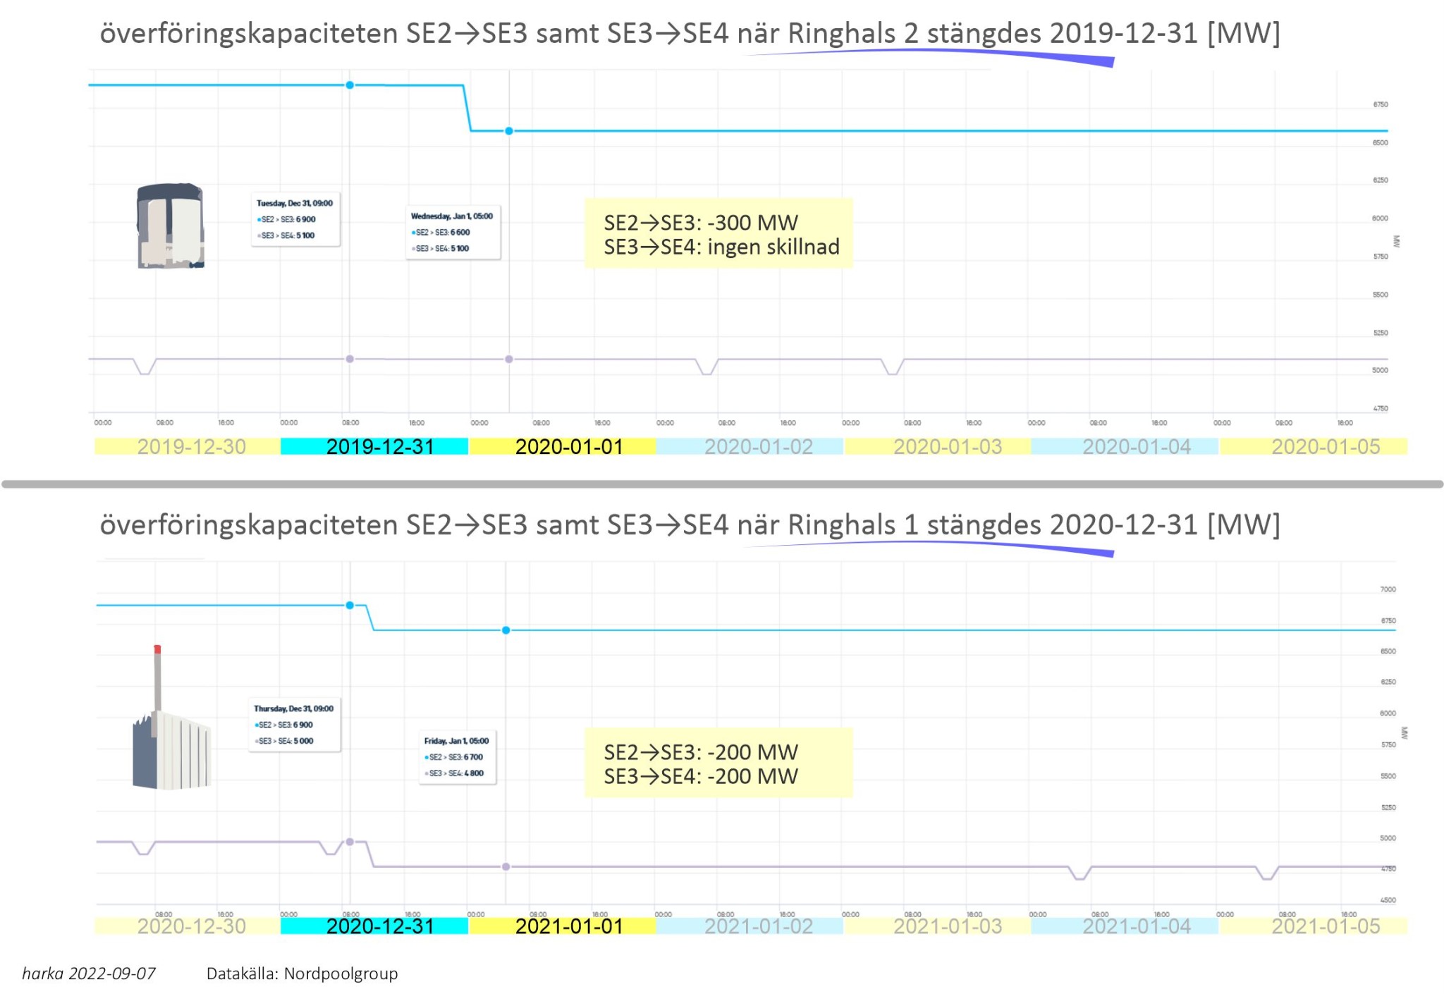Viewport: 1444px width, 994px height.
Task: Click blue SE2→SE3 data point on Jan 1, 2021
Action: pos(506,630)
